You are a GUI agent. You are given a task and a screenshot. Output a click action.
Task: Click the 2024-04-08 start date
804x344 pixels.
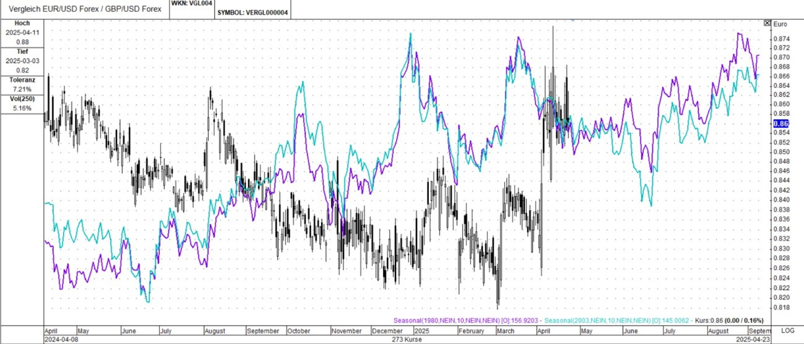pyautogui.click(x=61, y=339)
